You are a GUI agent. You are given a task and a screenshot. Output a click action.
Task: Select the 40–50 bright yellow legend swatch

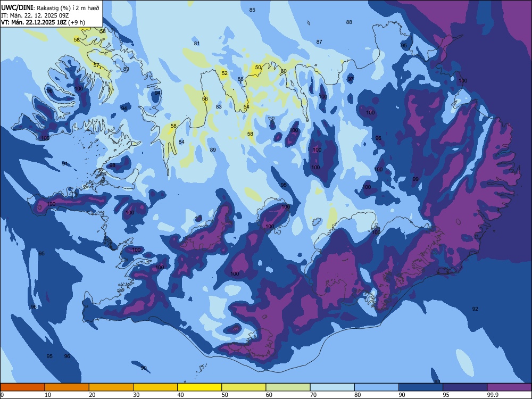click(199, 387)
